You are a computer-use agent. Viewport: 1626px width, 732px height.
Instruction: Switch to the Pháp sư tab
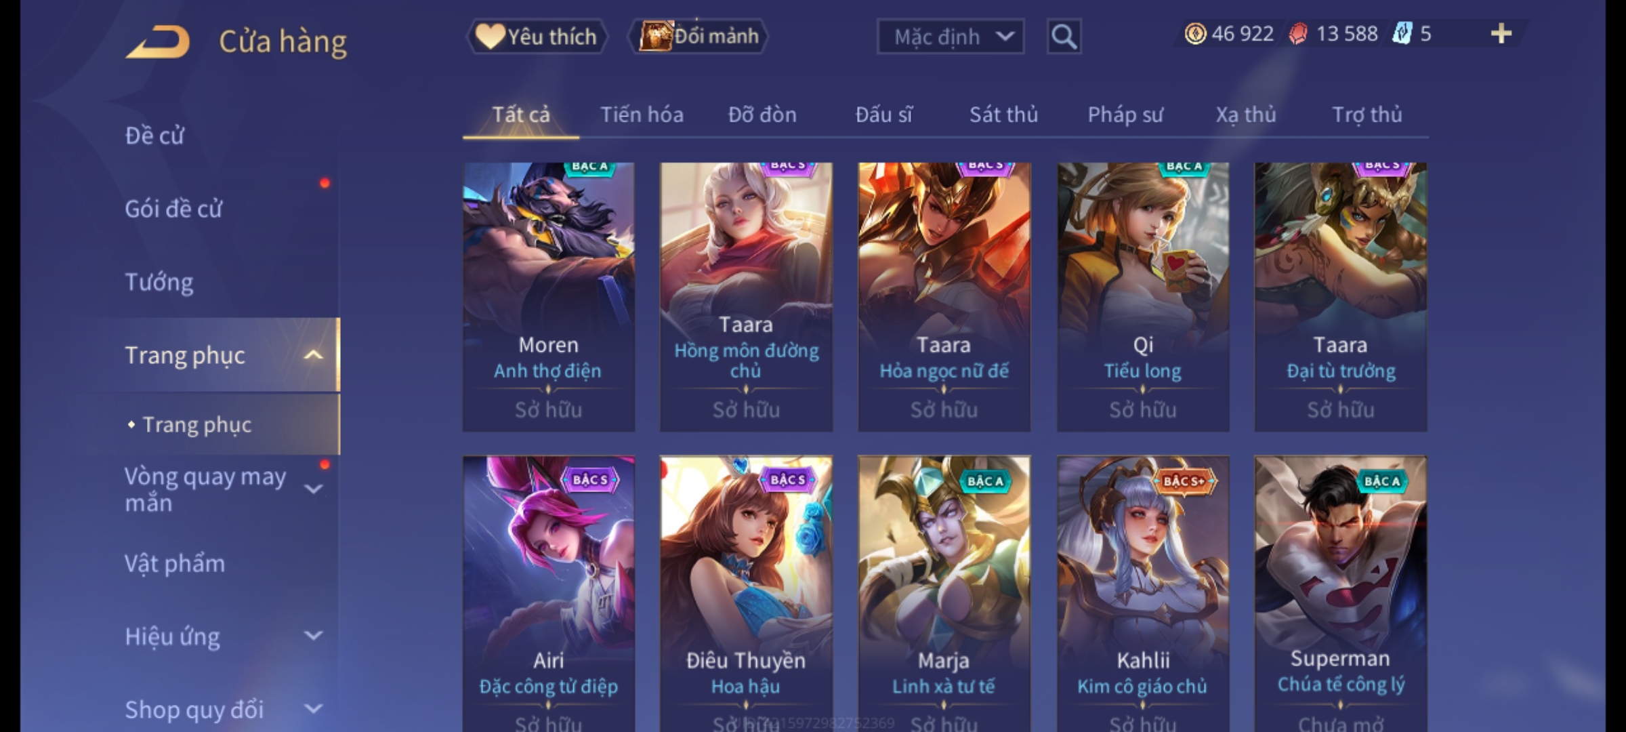click(x=1125, y=115)
